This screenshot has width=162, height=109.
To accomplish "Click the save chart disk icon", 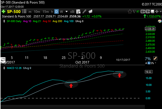I will (x=152, y=11).
